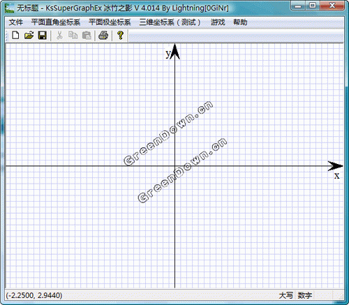The image size is (349, 305).
Task: Click the y-axis arrow label
Action: tap(168, 54)
